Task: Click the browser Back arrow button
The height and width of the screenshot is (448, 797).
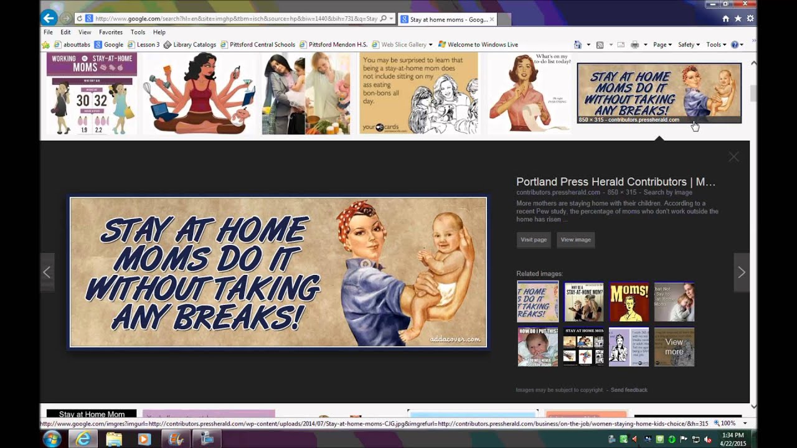Action: pos(49,19)
